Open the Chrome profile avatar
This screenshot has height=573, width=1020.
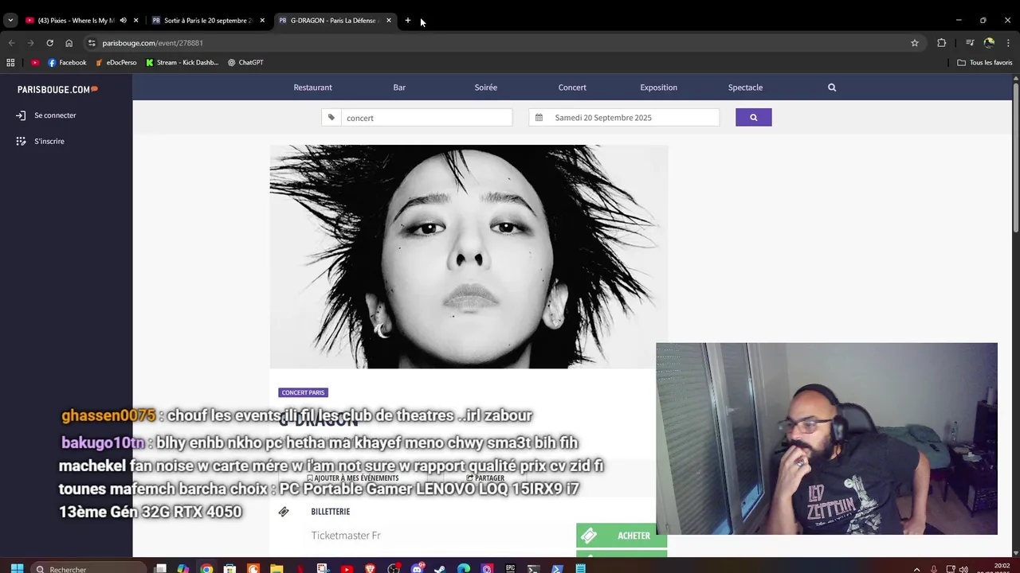click(989, 43)
